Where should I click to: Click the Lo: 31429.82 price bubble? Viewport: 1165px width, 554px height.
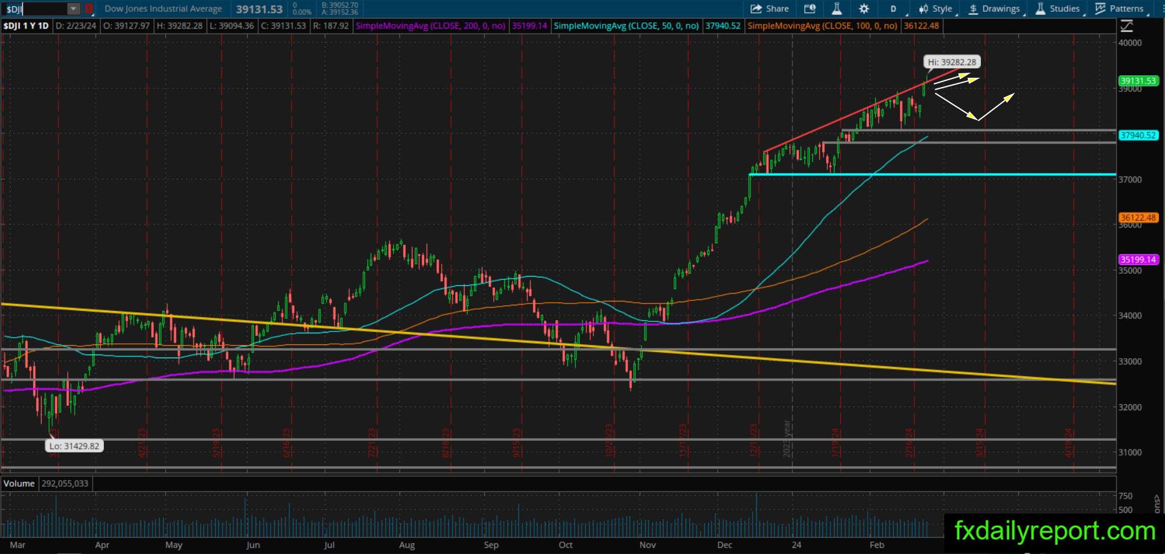(75, 446)
